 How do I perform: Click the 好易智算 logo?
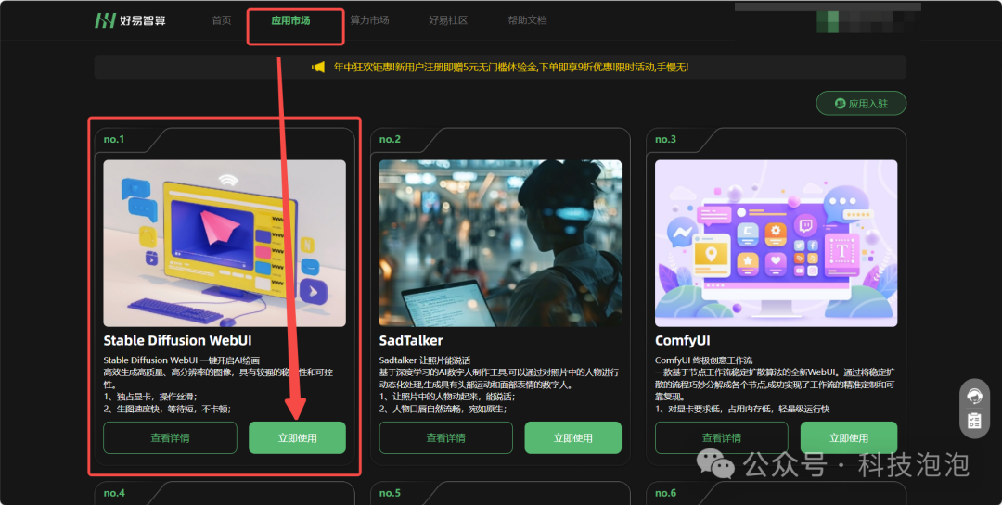(x=131, y=20)
